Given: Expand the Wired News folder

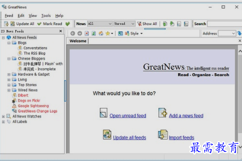Looking at the screenshot, I should [9, 90].
